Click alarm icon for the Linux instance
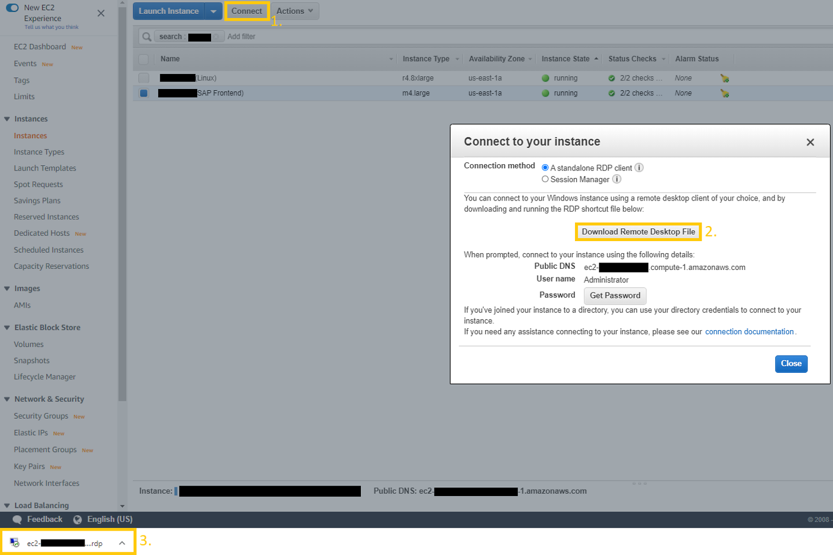The width and height of the screenshot is (833, 555). coord(724,78)
